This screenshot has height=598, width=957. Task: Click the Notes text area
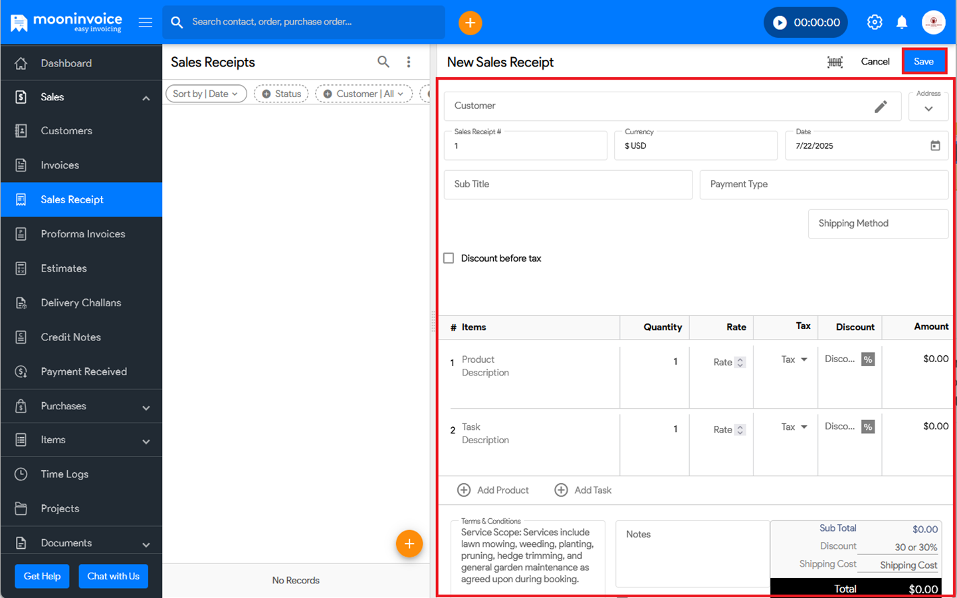click(x=692, y=554)
